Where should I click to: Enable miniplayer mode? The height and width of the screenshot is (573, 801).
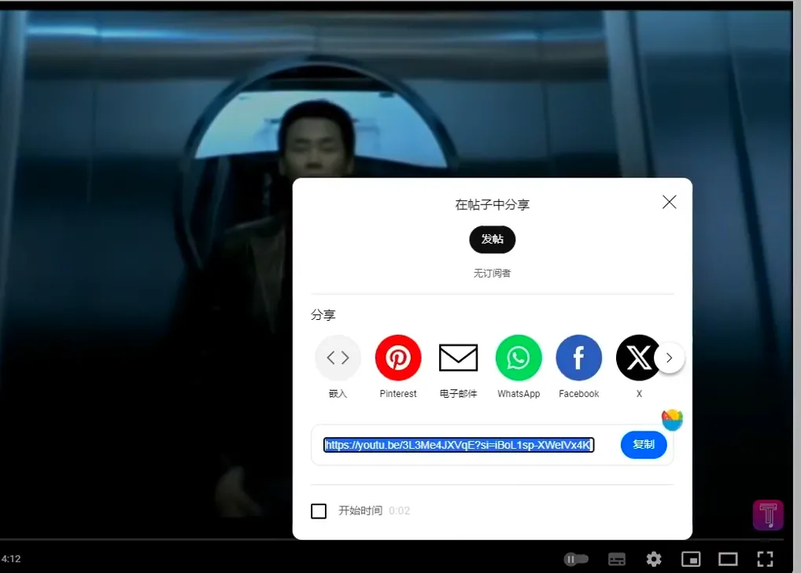(691, 559)
